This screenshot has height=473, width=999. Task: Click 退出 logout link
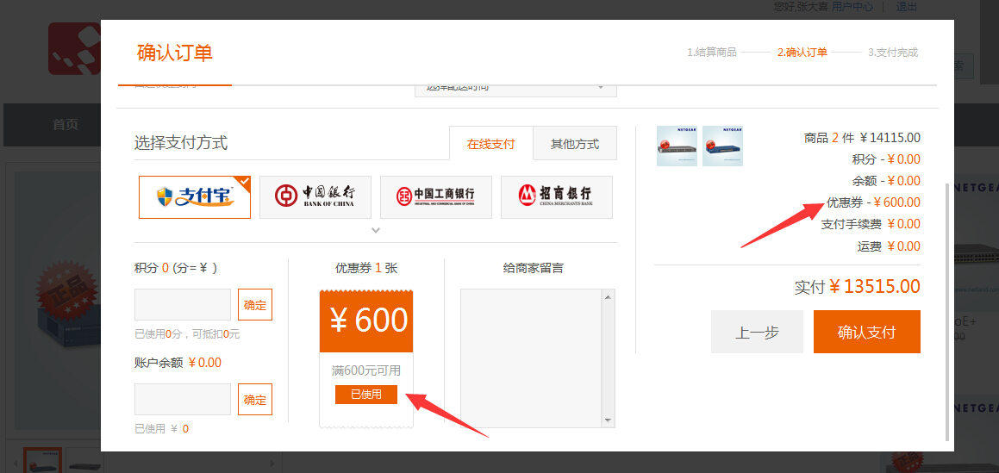click(x=907, y=6)
